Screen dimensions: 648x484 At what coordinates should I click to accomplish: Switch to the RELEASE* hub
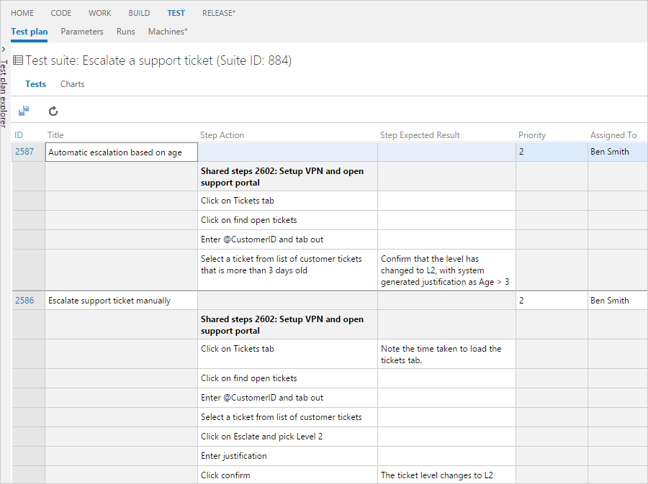click(219, 12)
